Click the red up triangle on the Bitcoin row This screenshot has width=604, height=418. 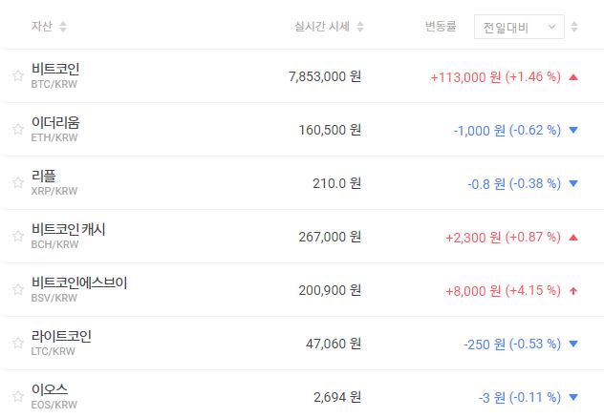[x=573, y=76]
